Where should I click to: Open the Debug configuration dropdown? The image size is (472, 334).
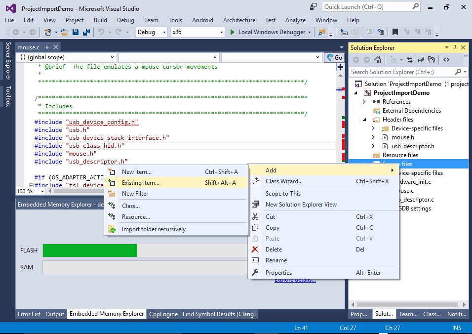pos(152,32)
